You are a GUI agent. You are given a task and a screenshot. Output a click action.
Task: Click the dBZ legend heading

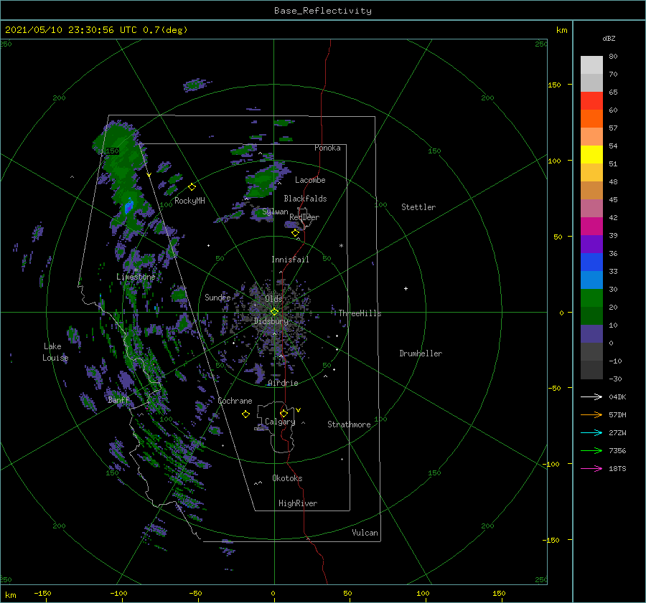[609, 38]
